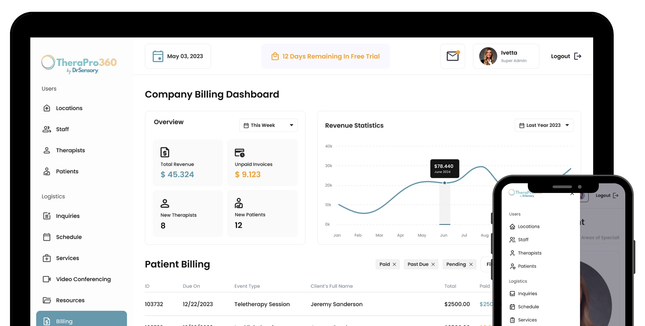Click the 12 Days Remaining Free Trial banner
Viewport: 645px width, 326px height.
(x=326, y=56)
